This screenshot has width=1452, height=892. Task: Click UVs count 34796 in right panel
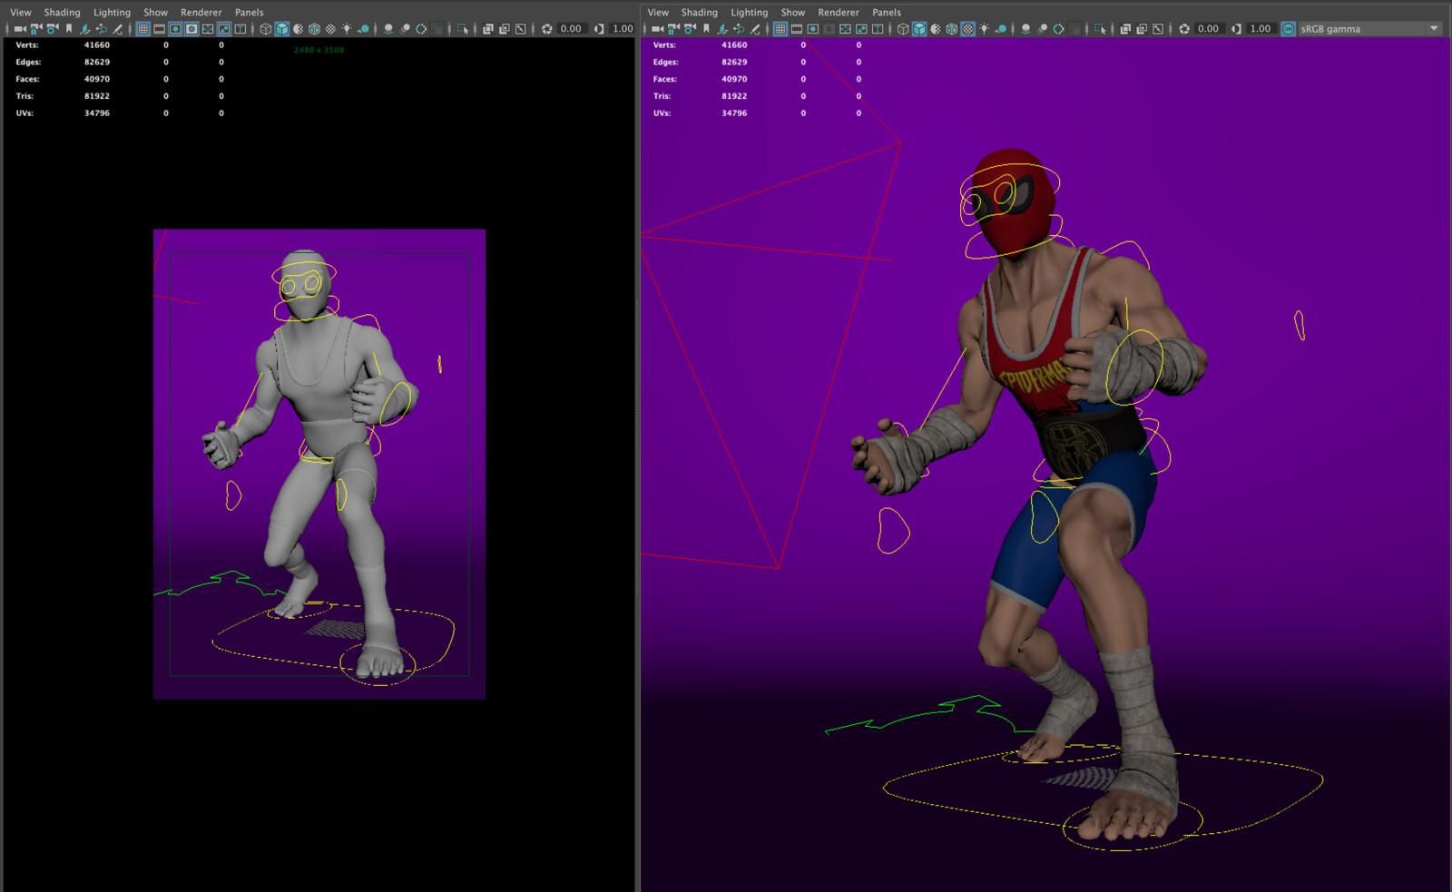pos(734,113)
